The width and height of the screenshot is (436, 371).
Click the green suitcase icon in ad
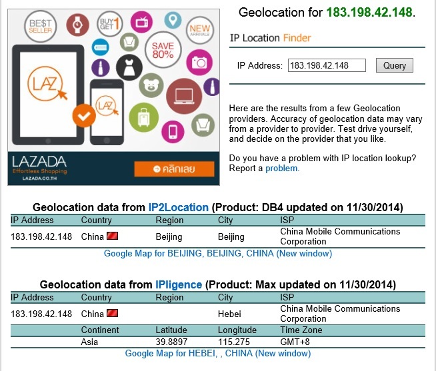143,117
